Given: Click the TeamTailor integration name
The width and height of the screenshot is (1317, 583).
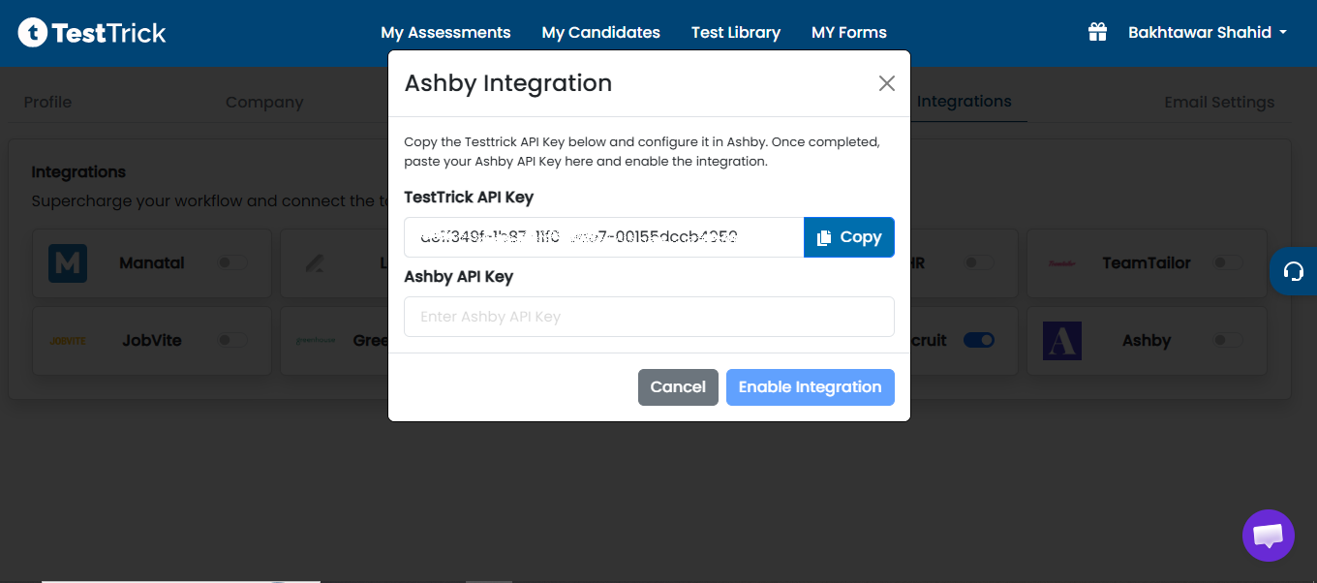Looking at the screenshot, I should pos(1147,263).
